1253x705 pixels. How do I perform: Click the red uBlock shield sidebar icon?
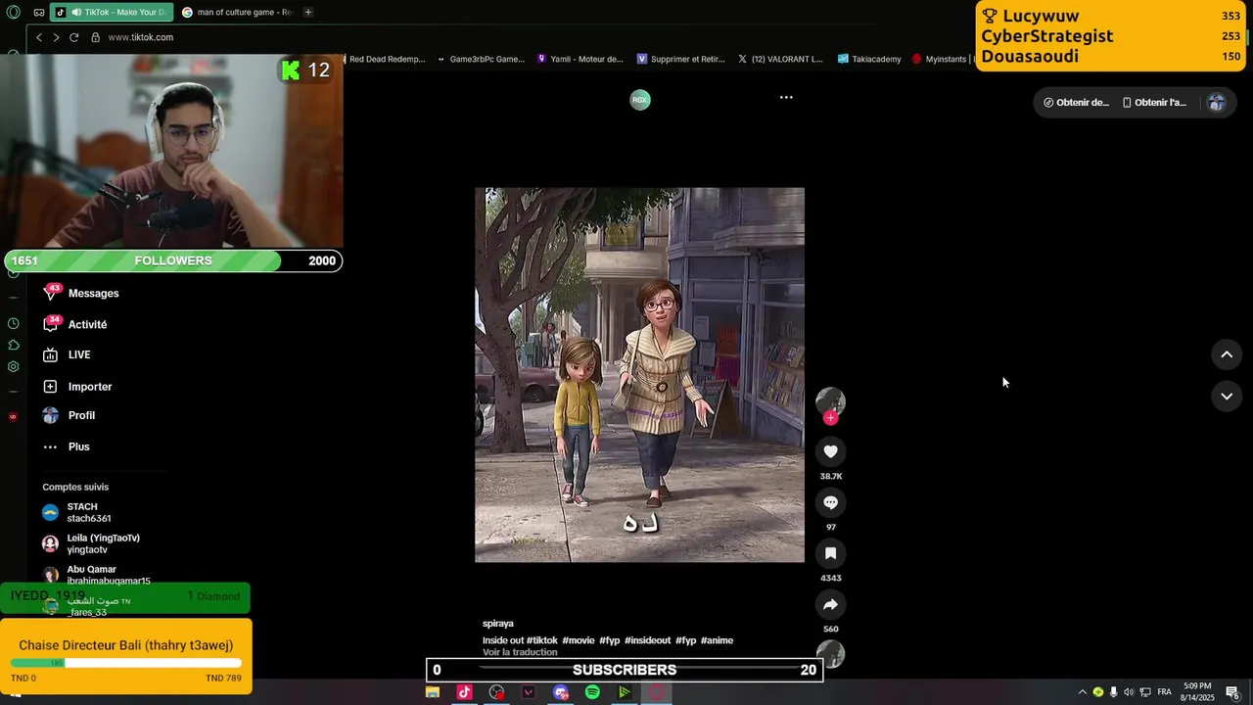click(x=13, y=417)
